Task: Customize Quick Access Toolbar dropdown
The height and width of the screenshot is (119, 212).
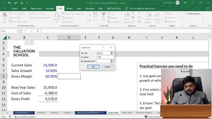Action: pos(27,3)
